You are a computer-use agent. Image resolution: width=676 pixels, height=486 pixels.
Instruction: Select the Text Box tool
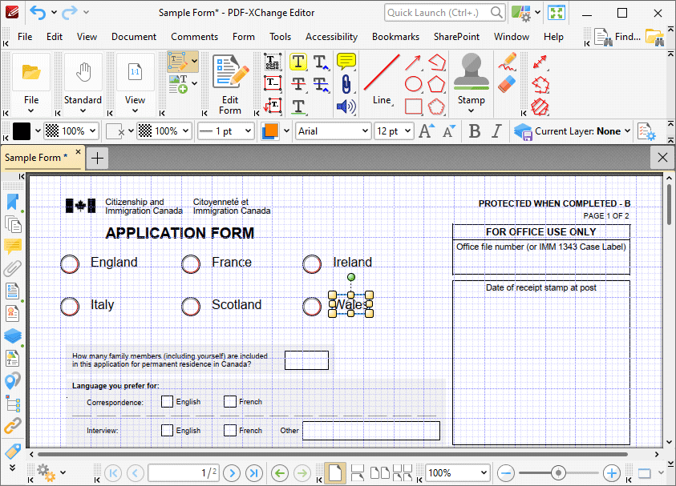point(273,84)
